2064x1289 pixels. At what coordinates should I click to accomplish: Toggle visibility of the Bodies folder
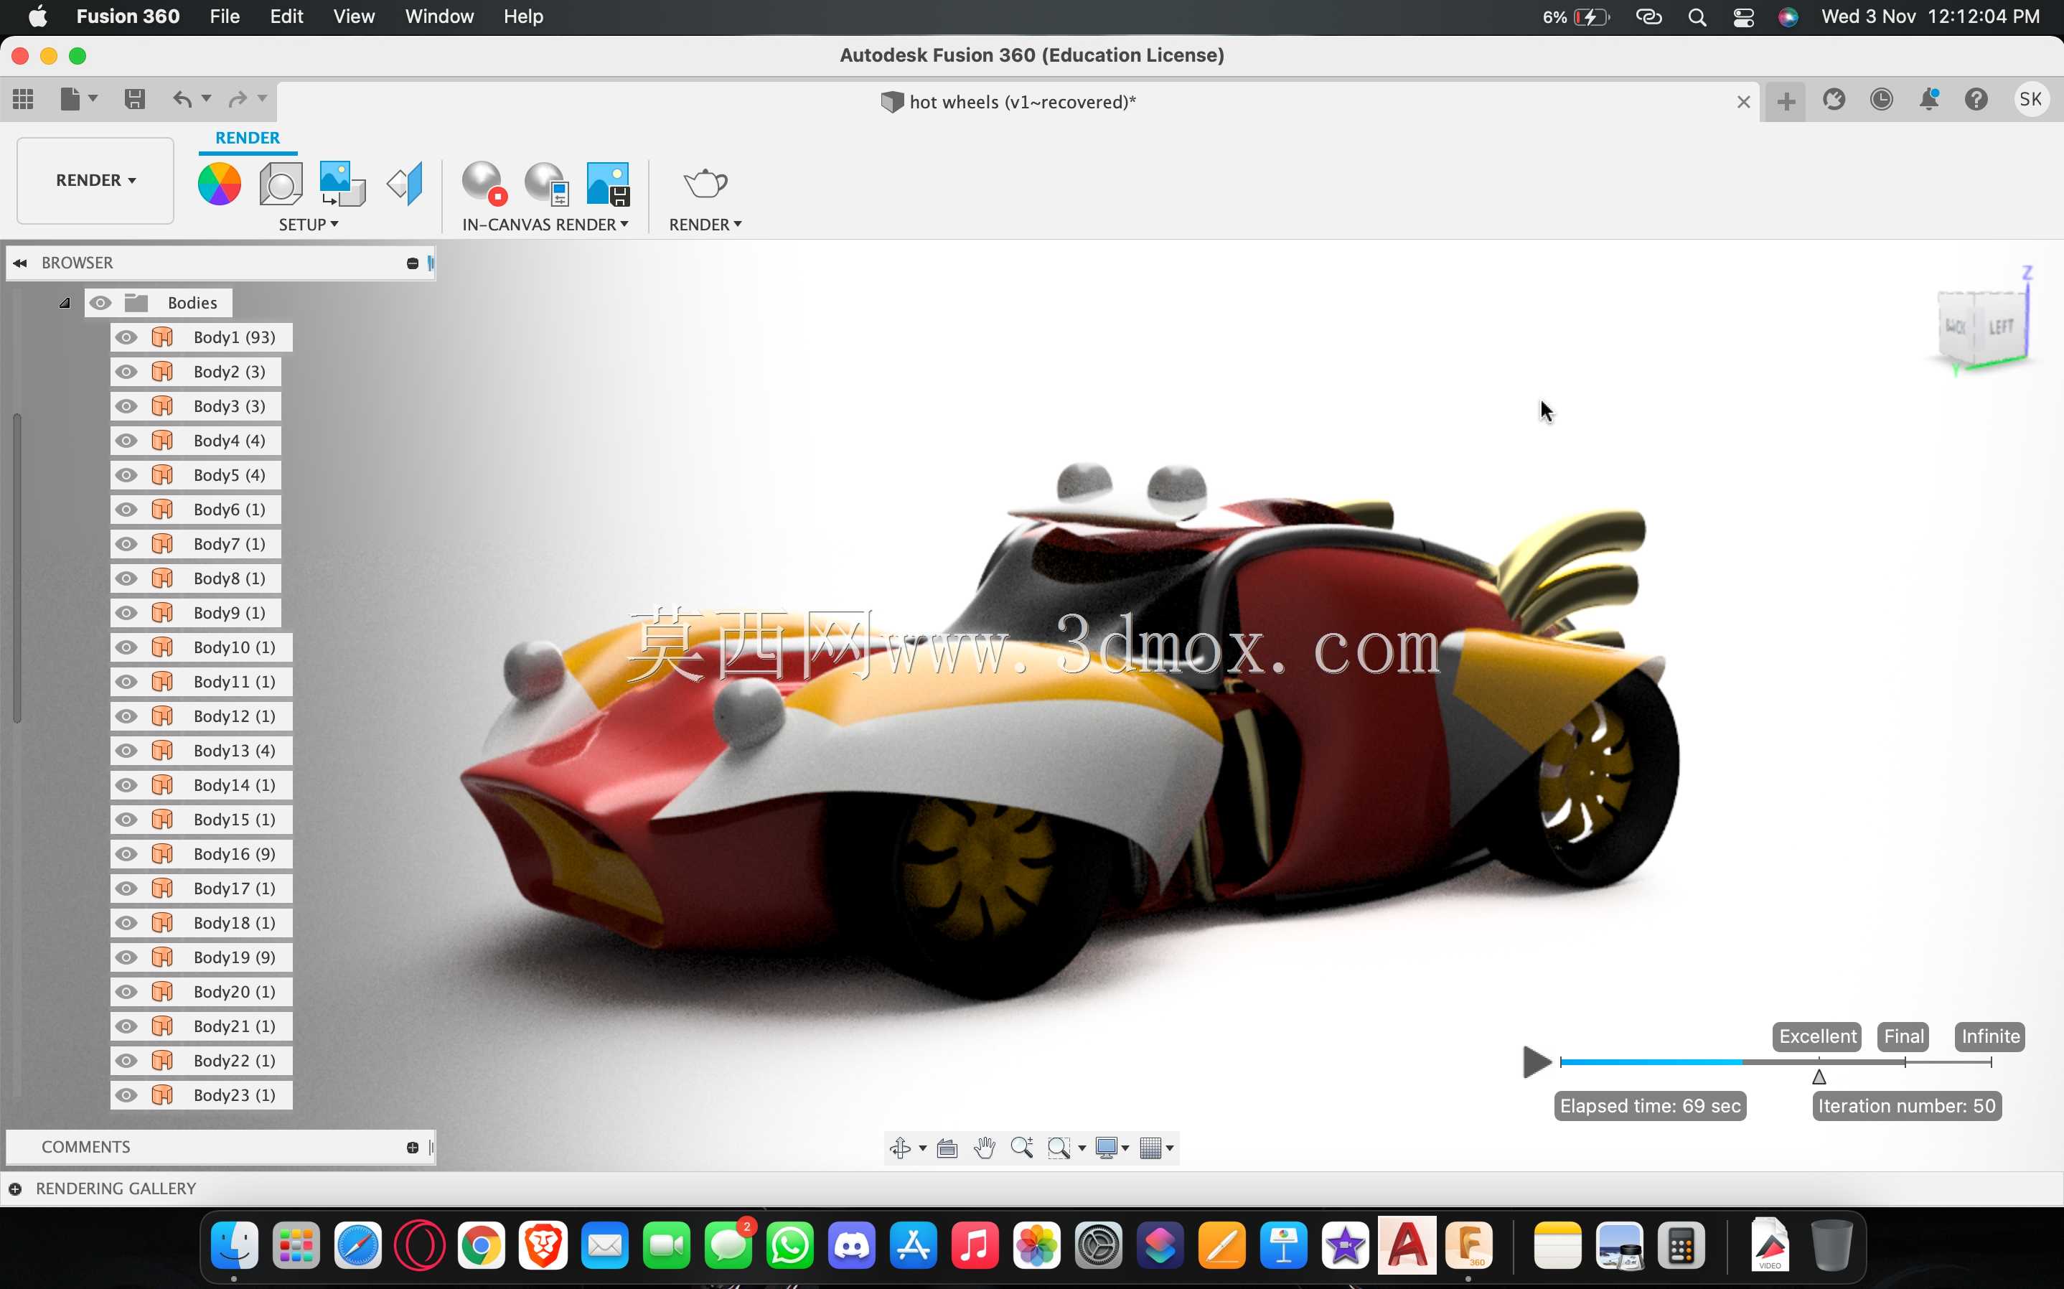pyautogui.click(x=100, y=303)
